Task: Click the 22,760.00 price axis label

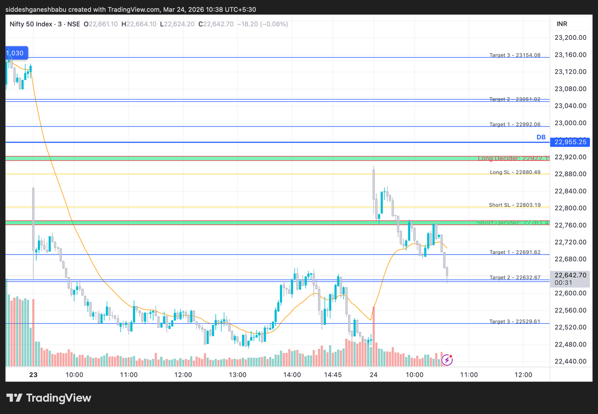Action: click(x=570, y=225)
